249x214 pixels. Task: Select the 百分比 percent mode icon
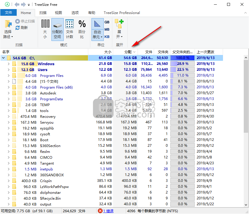pos(82,23)
